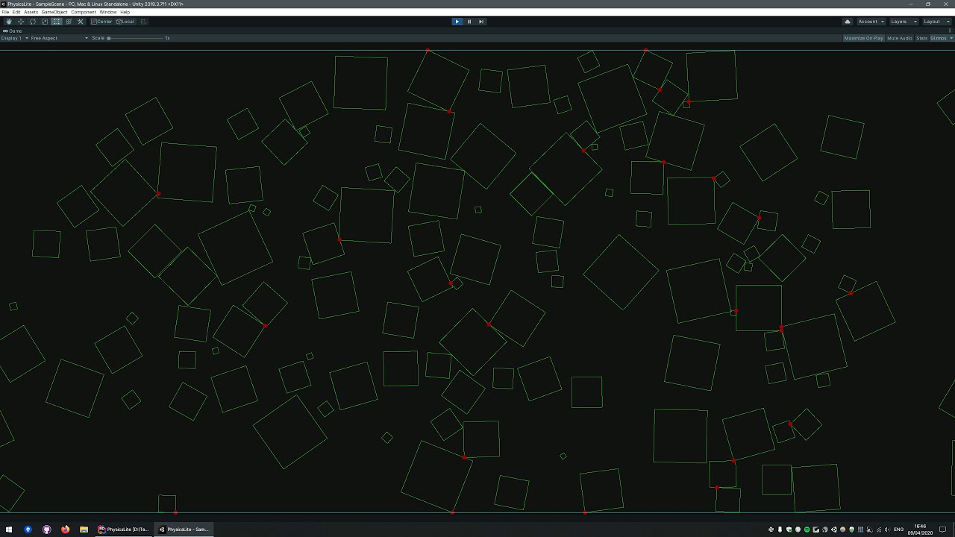Select the Rotate tool
Viewport: 955px width, 537px height.
click(x=32, y=22)
